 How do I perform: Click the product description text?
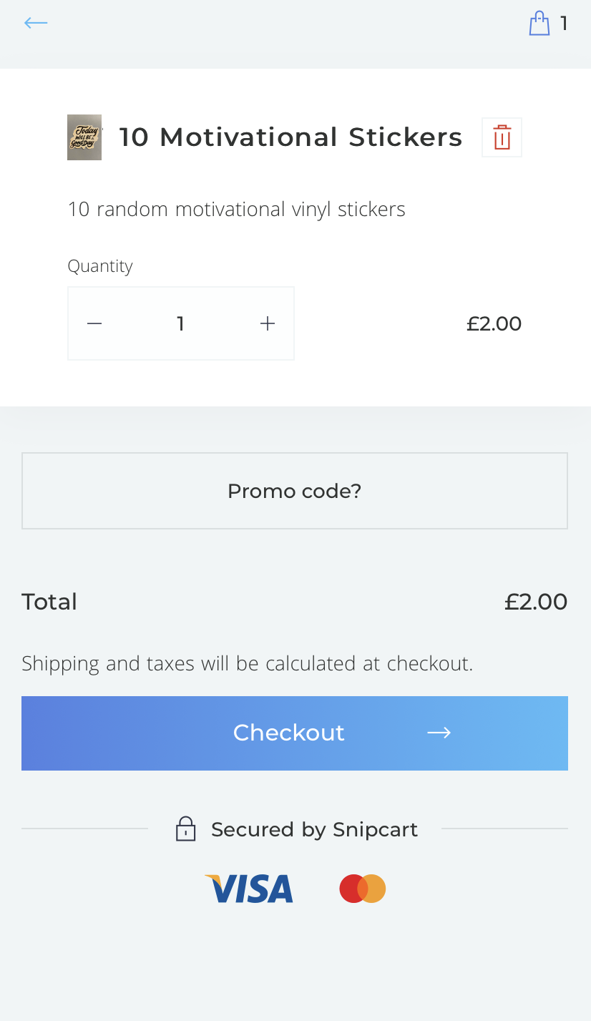236,210
